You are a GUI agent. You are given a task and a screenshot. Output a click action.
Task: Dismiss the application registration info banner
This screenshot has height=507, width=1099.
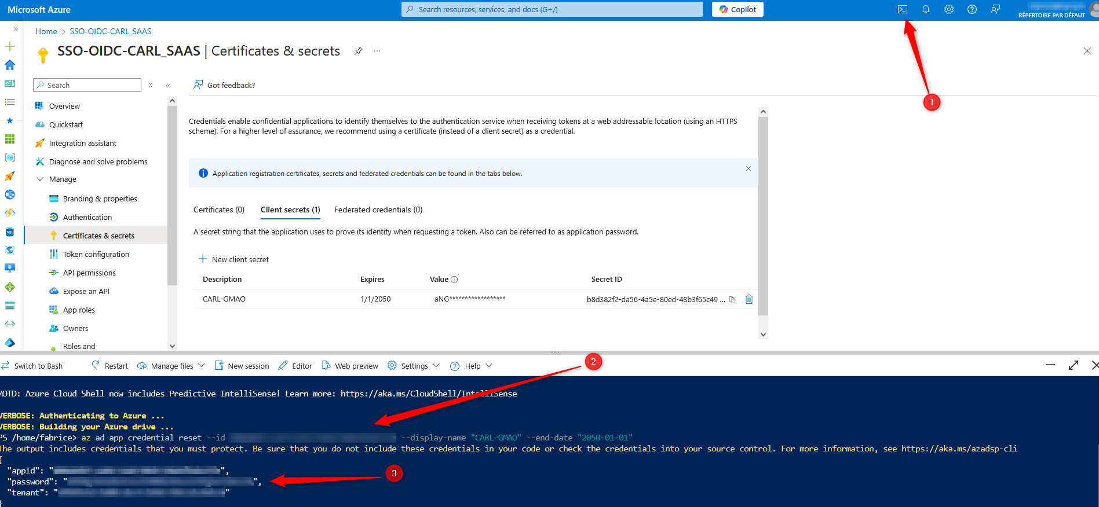749,168
